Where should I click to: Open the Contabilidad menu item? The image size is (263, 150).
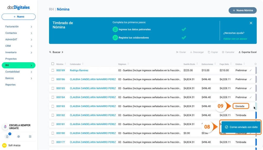pos(12,72)
